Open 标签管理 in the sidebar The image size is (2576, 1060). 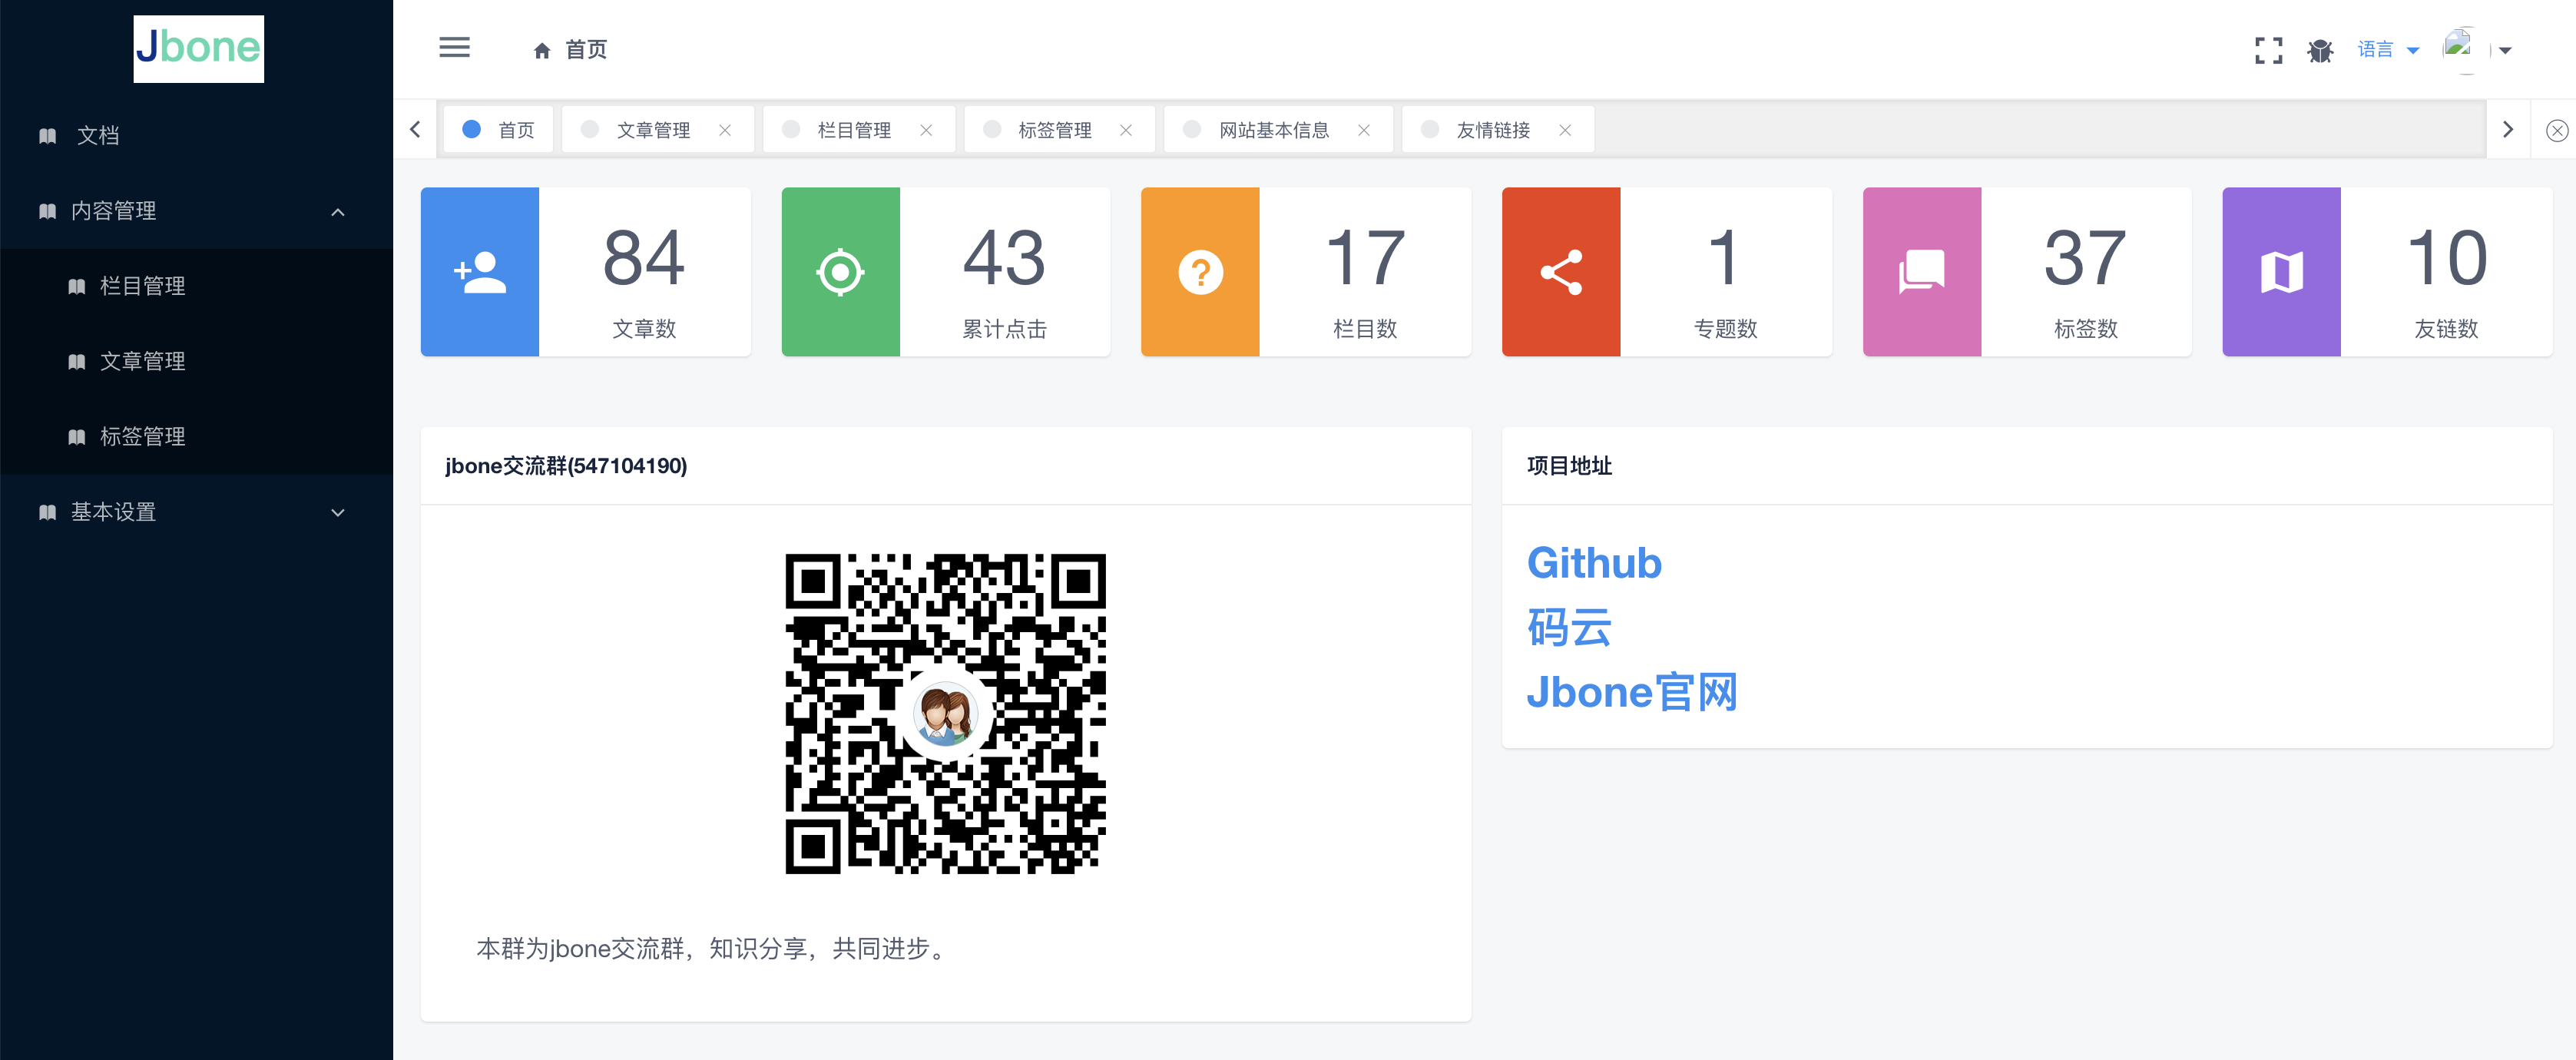(142, 436)
